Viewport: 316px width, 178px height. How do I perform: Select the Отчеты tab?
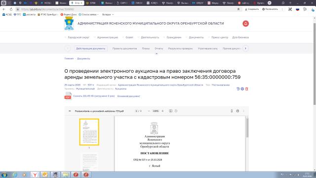(x=159, y=48)
